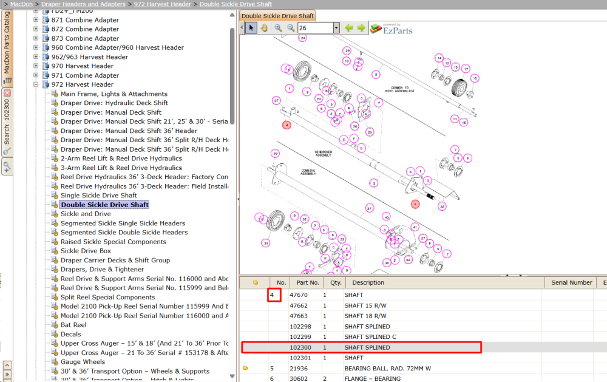The width and height of the screenshot is (607, 382).
Task: Go to next diagram with green right arrow
Action: pos(361,28)
